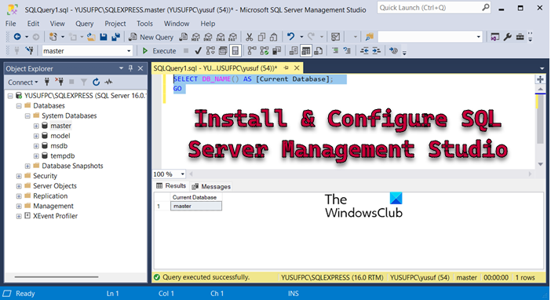Expand the Server Objects folder
The height and width of the screenshot is (300, 551).
click(19, 186)
